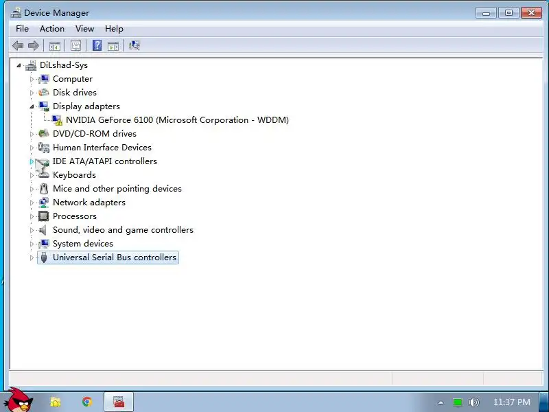Select 'Mice and other pointing devices' label
The height and width of the screenshot is (412, 549).
(x=117, y=189)
